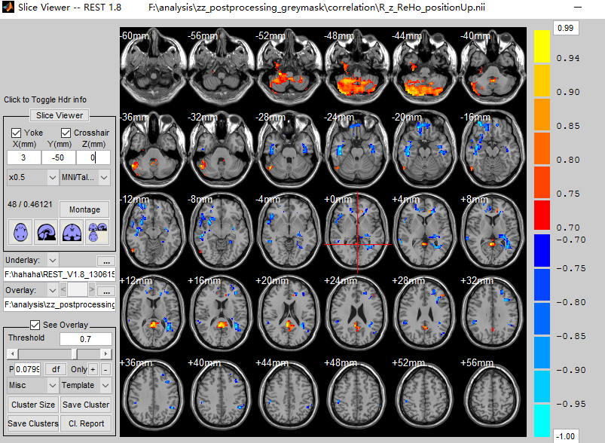Disable the Yoke checkbox

click(x=16, y=133)
